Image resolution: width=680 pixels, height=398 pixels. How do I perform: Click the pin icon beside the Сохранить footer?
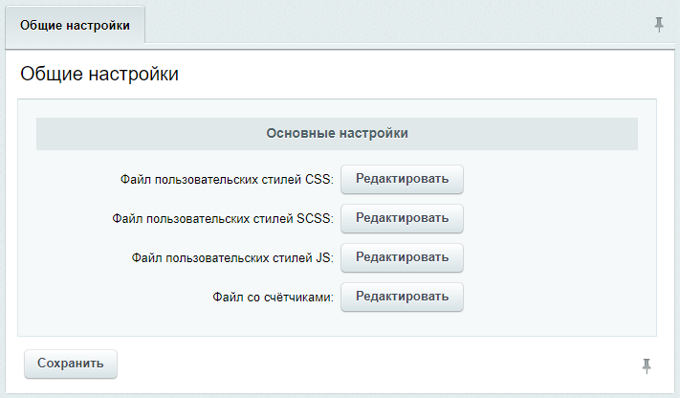(x=647, y=365)
